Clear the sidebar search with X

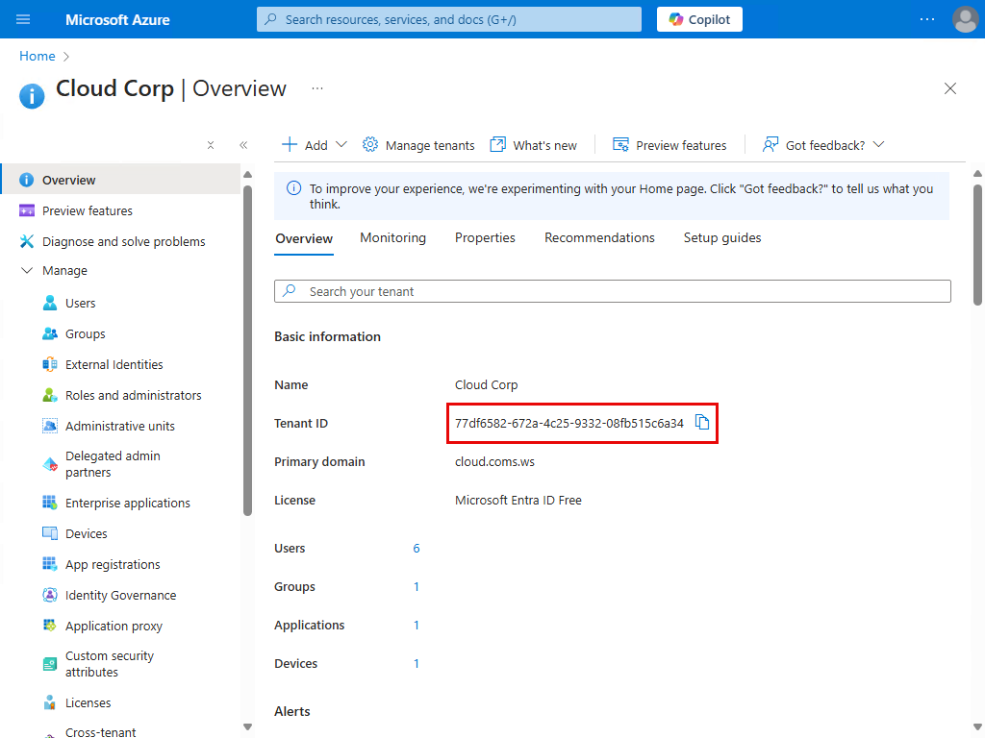coord(211,145)
